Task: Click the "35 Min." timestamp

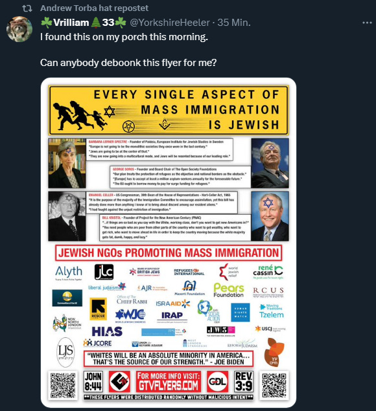Action: click(234, 23)
